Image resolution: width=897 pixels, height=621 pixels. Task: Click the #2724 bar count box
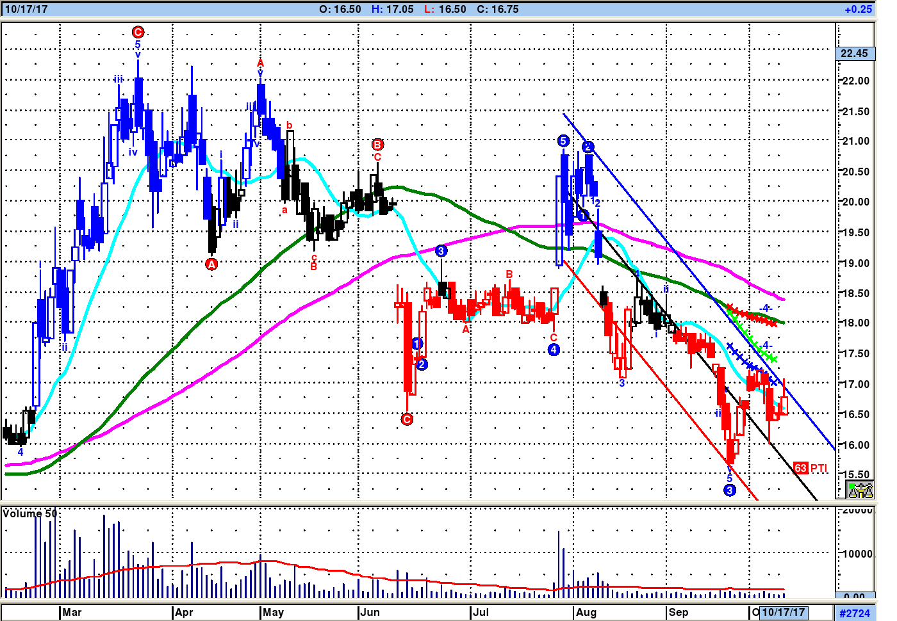(x=855, y=613)
